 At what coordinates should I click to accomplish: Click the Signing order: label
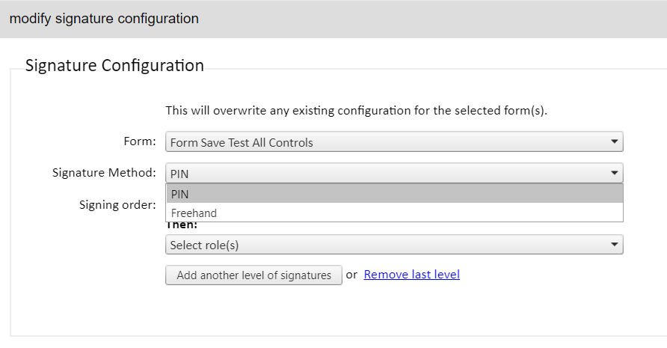click(x=117, y=204)
